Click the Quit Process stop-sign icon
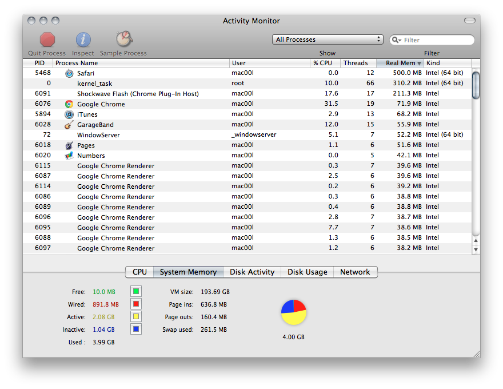The height and width of the screenshot is (389, 503). click(47, 40)
